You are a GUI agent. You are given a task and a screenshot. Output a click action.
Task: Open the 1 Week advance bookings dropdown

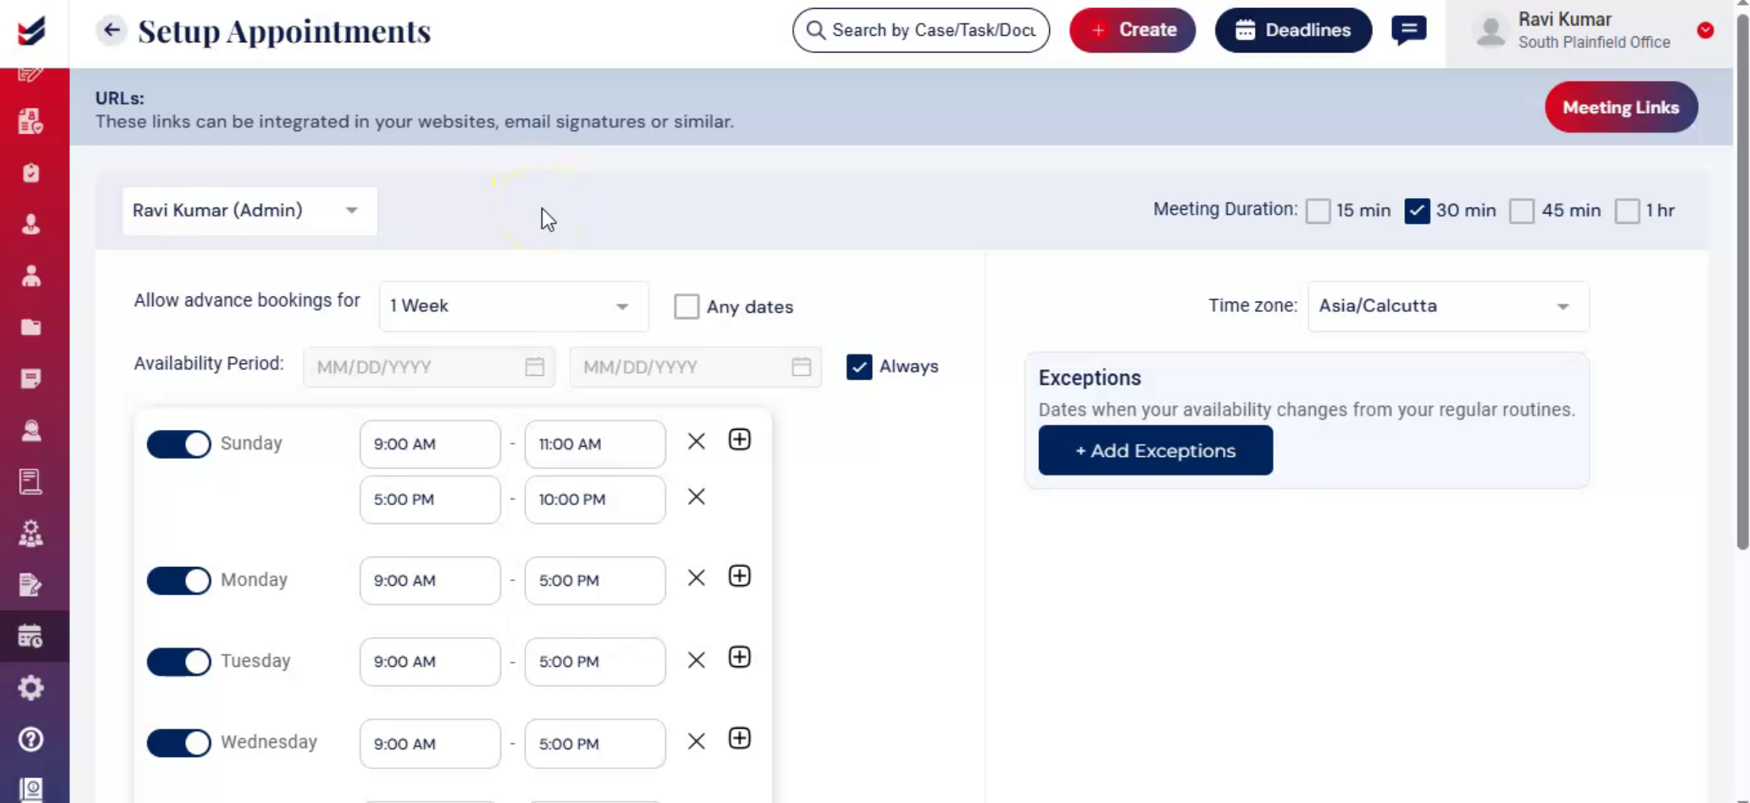coord(513,307)
